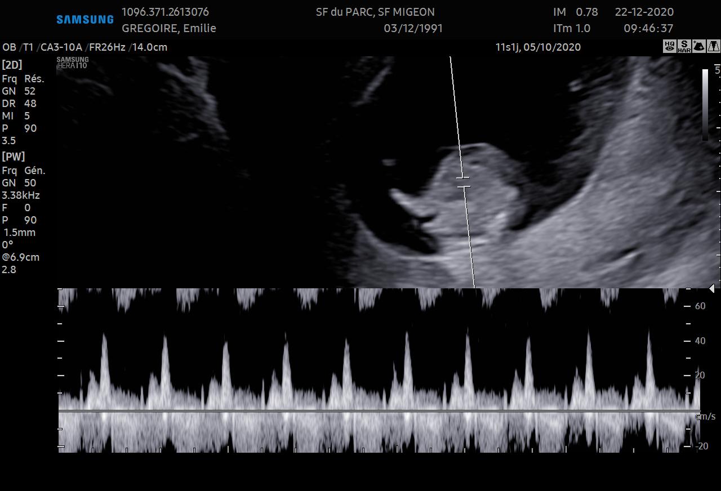The image size is (721, 491).
Task: Click the 1.5mm sample volume size
Action: pos(20,233)
